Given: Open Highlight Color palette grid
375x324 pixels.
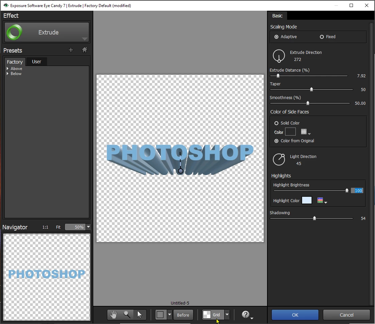Looking at the screenshot, I should pyautogui.click(x=322, y=200).
